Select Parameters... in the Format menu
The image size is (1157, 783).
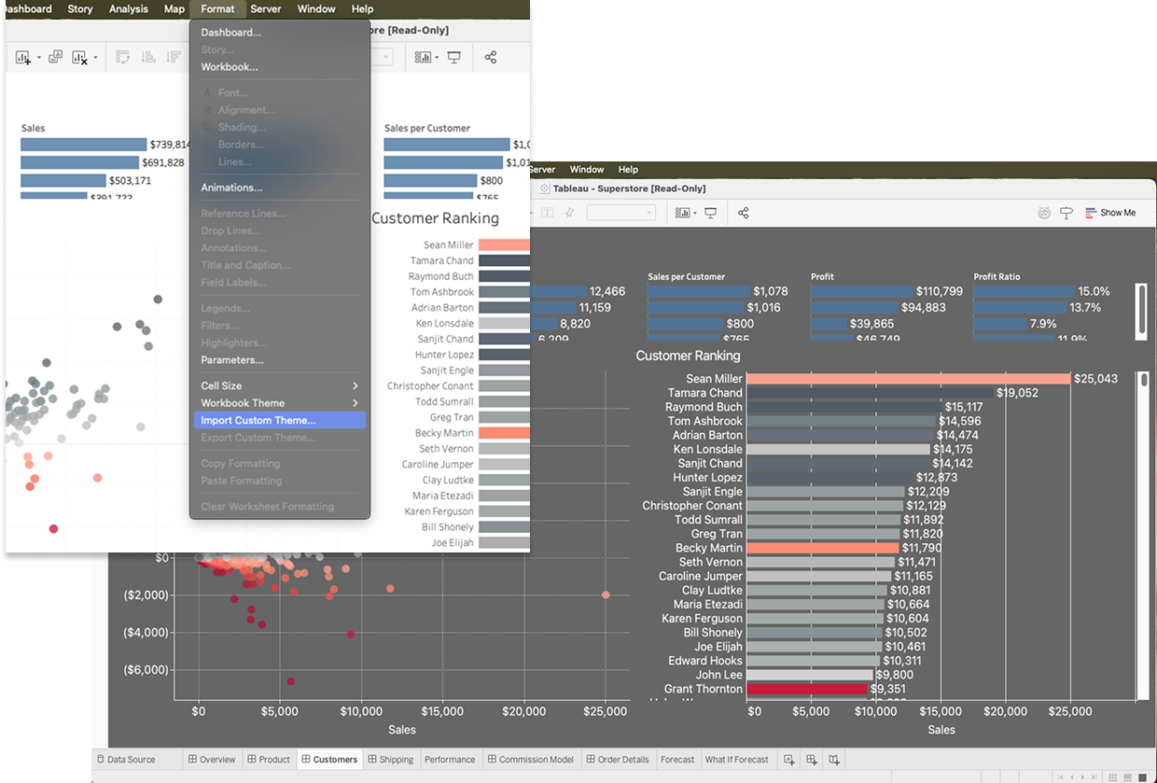tap(232, 360)
